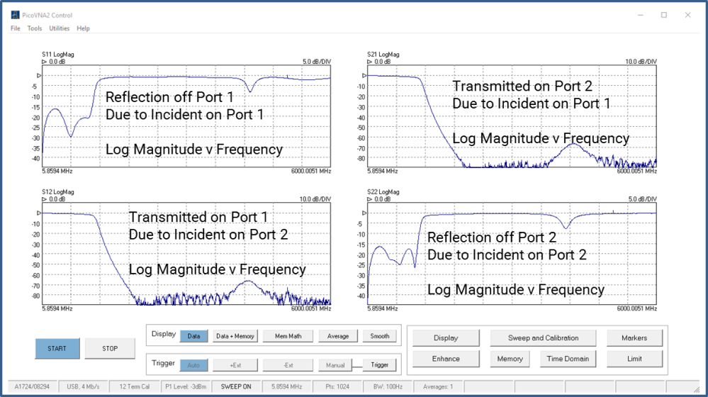Open the Help menu
Viewport: 708px width, 397px height.
tap(83, 28)
